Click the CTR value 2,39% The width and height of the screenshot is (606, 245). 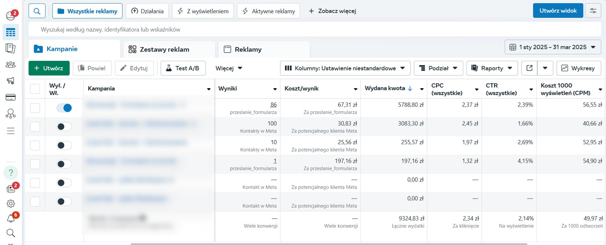click(x=525, y=105)
